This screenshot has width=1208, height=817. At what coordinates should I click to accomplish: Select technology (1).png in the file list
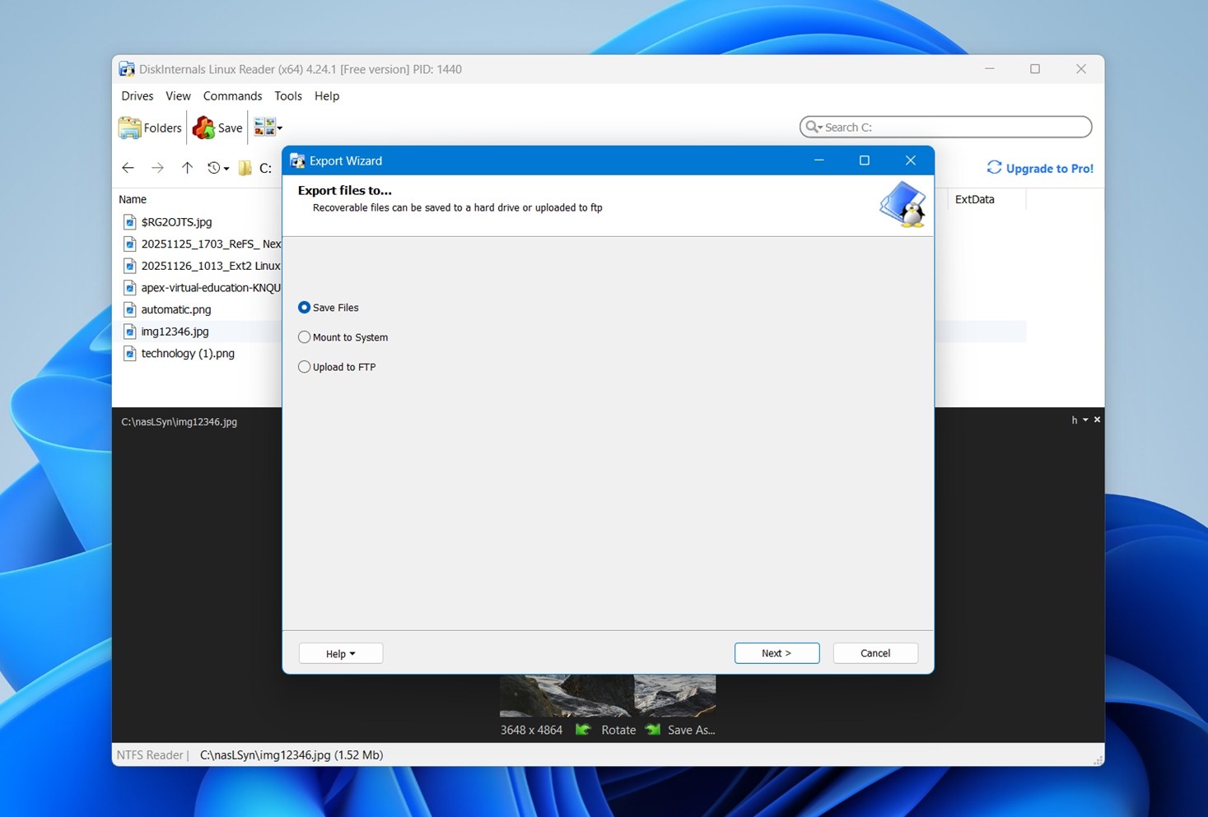186,353
